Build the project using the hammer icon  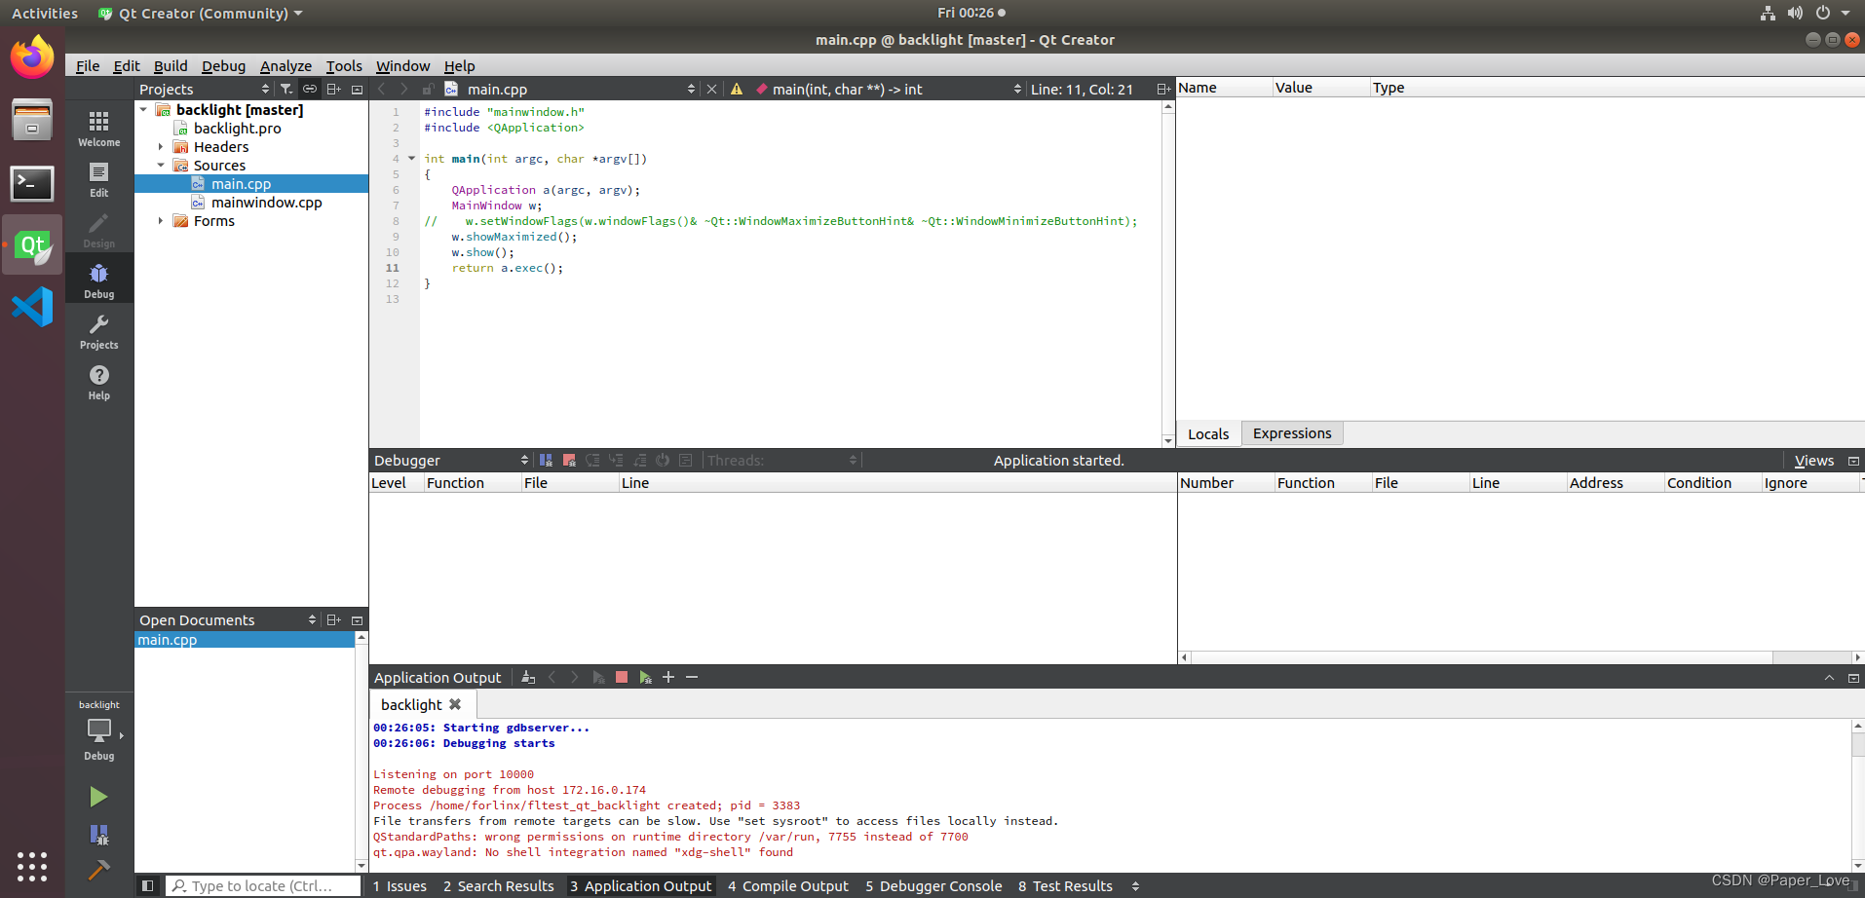tap(97, 867)
